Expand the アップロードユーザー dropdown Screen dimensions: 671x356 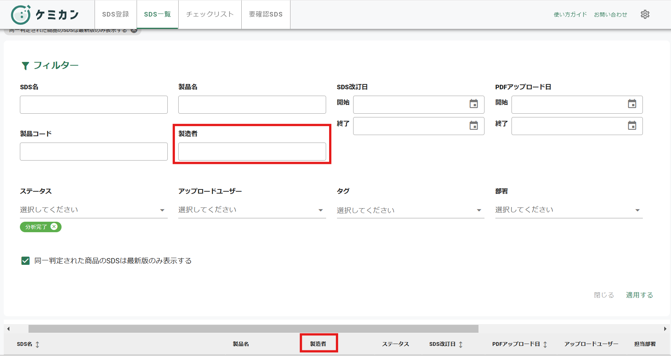coord(252,210)
